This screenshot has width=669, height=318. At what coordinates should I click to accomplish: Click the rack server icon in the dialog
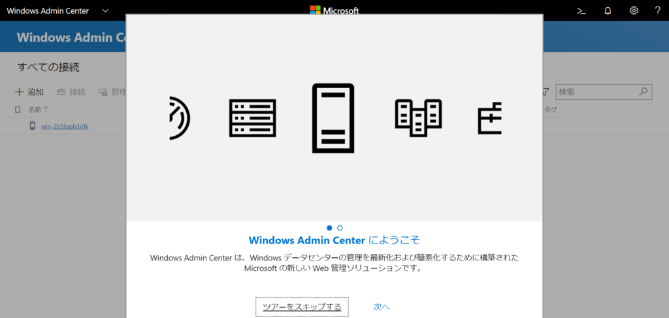[253, 118]
